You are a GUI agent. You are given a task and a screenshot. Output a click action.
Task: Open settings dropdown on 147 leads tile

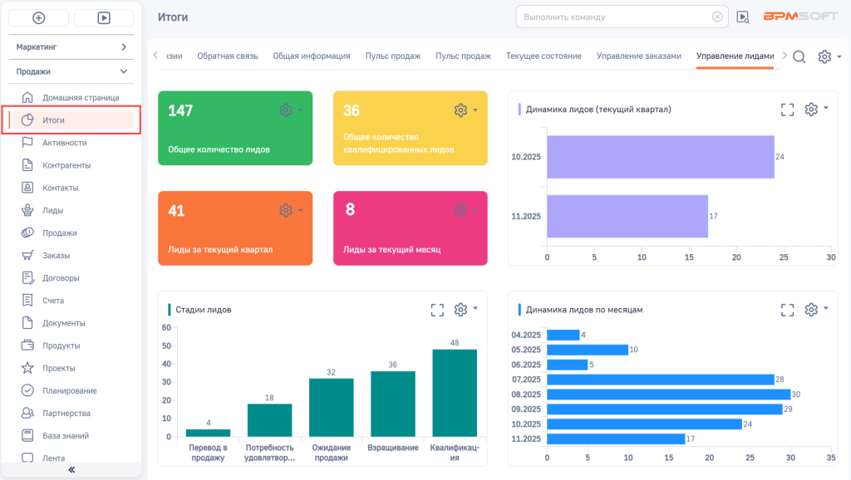click(x=290, y=110)
